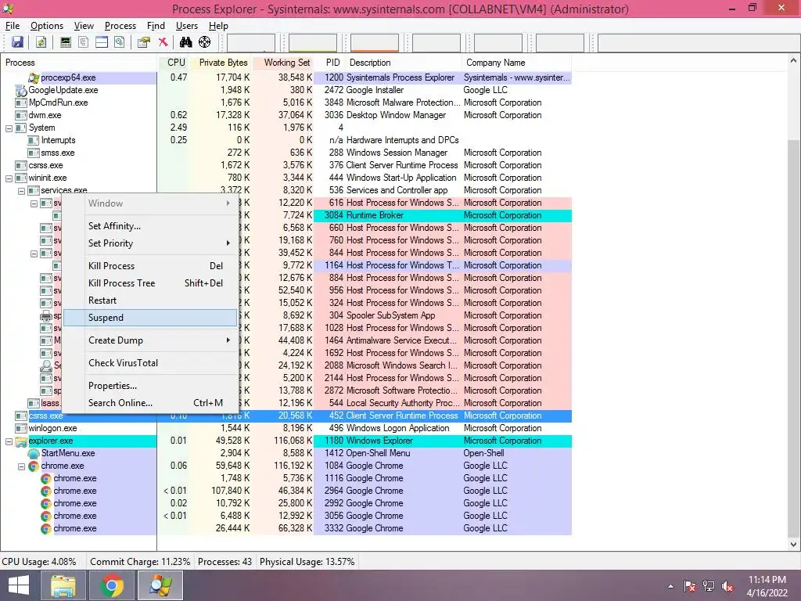Click the binoculars Find Handle icon
This screenshot has width=801, height=601.
[x=186, y=42]
